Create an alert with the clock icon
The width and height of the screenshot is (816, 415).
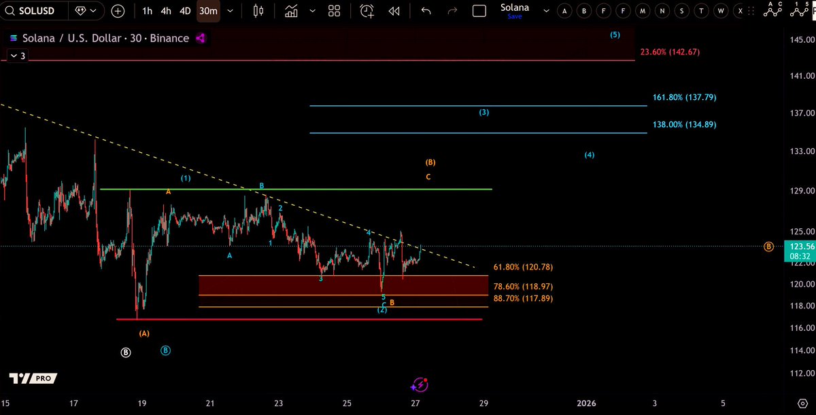367,11
